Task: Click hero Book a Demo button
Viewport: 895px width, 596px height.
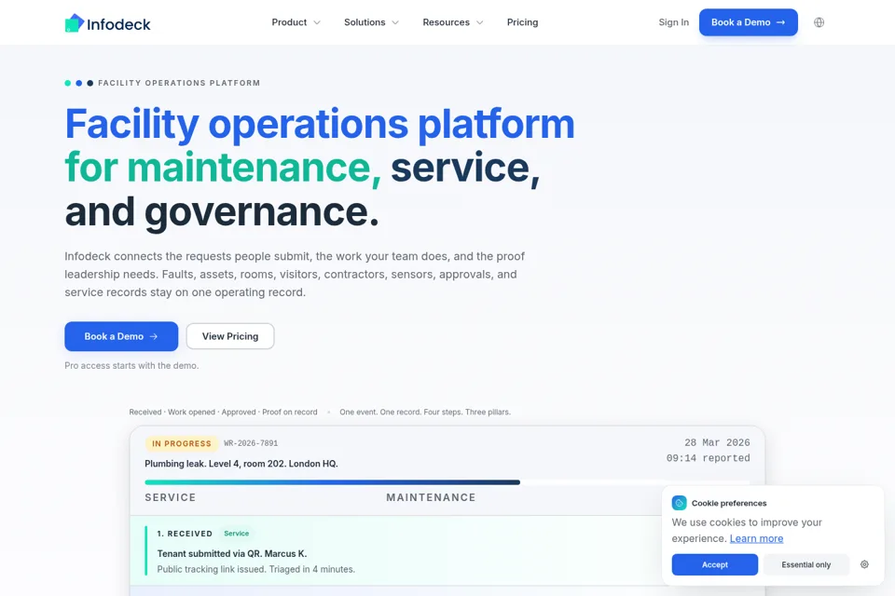Action: tap(121, 336)
